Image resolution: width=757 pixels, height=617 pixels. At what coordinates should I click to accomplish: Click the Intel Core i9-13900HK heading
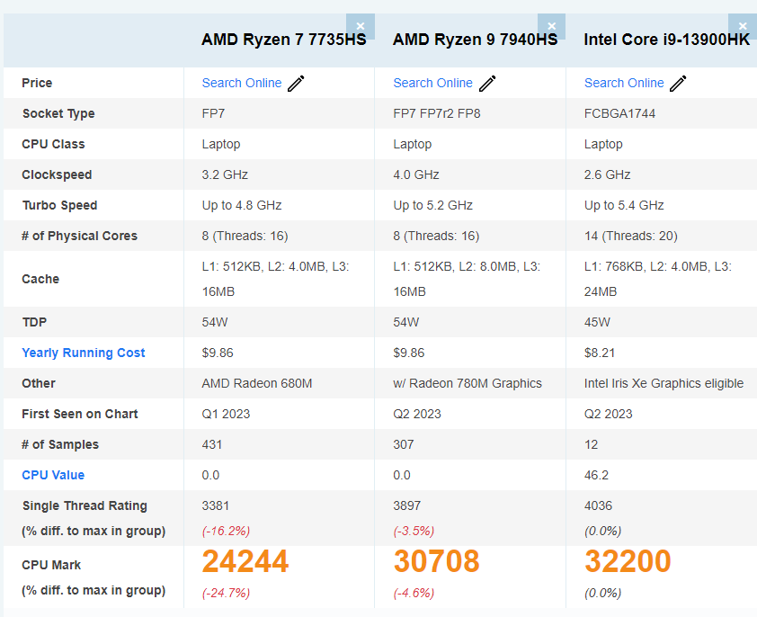click(x=667, y=40)
